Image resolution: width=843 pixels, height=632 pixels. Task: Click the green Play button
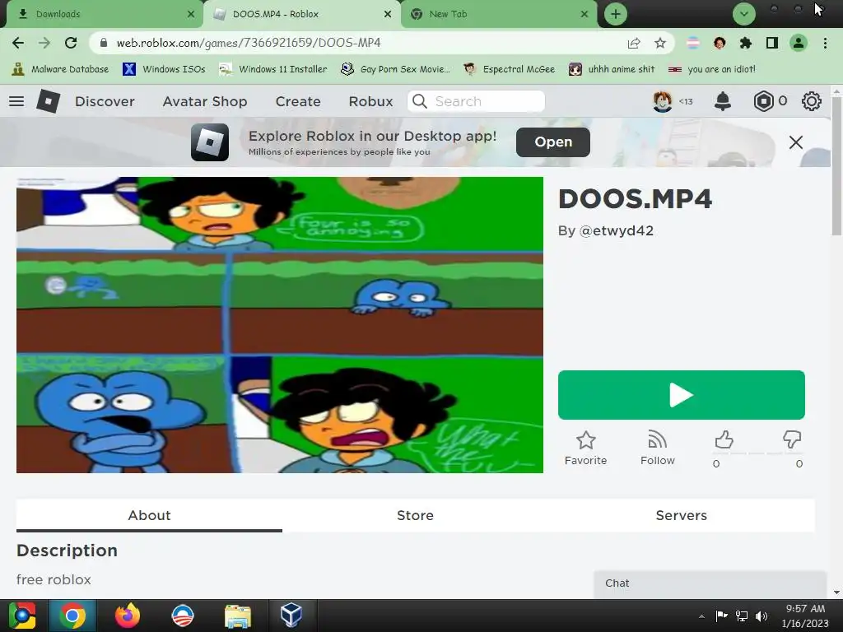(x=681, y=395)
